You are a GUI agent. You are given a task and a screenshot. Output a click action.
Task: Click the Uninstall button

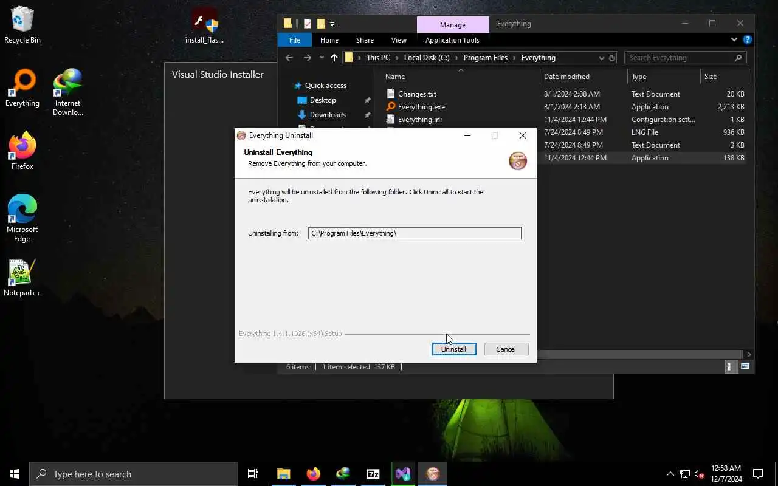pyautogui.click(x=453, y=349)
